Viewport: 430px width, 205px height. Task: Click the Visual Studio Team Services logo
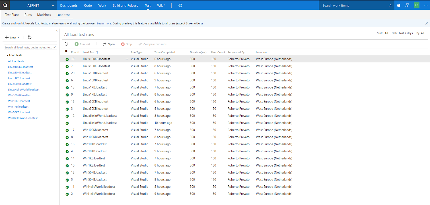(x=5, y=5)
